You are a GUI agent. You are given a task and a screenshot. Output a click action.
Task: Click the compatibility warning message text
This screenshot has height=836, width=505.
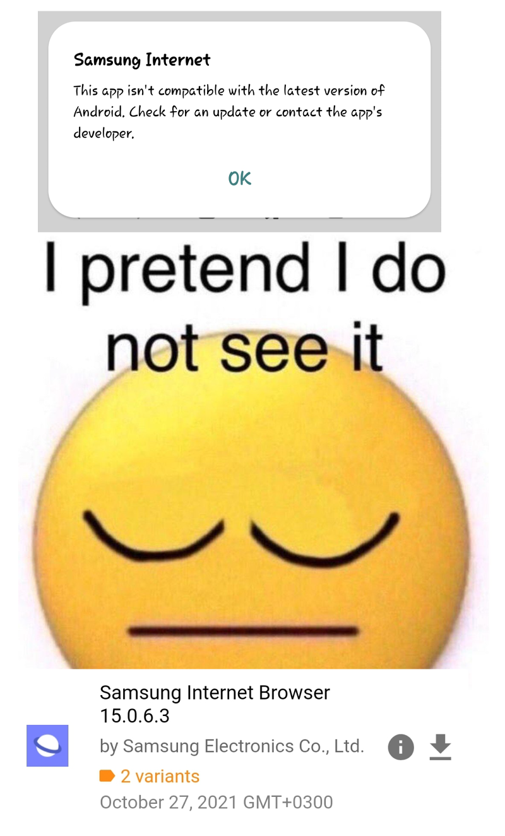coord(229,112)
